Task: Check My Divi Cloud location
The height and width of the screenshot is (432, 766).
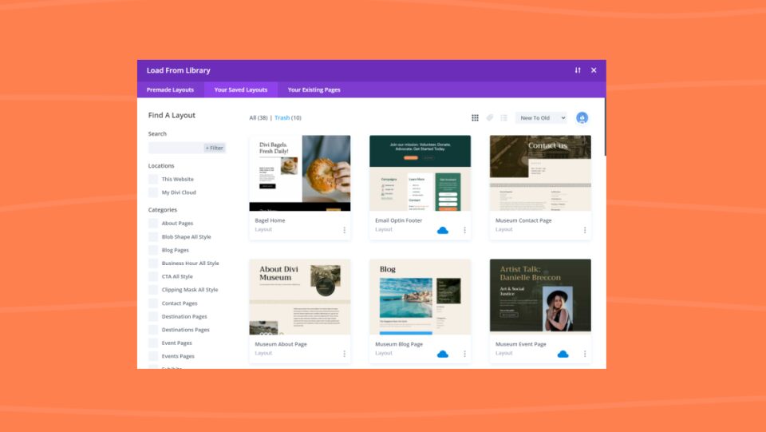Action: click(153, 192)
